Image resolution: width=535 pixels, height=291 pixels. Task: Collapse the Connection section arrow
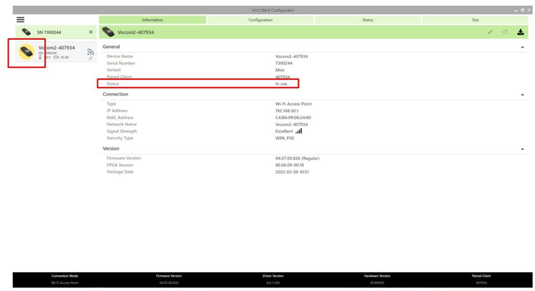[522, 95]
